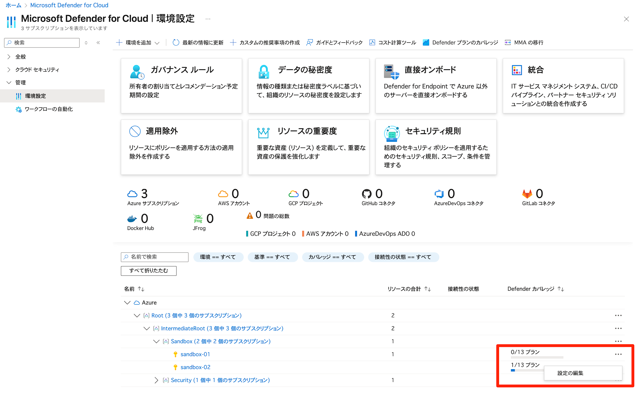Viewport: 639px width, 396px height.
Task: Close the 環境設定 blade
Action: pos(626,19)
